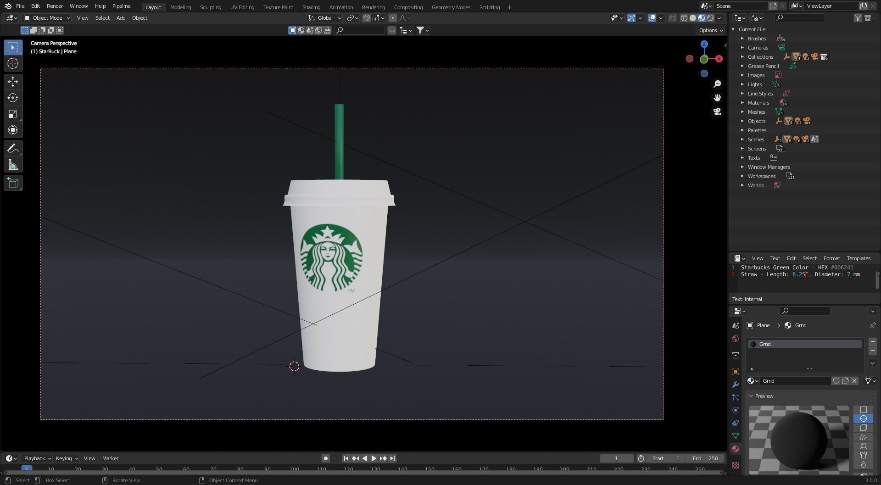
Task: Remove material slot with minus button
Action: [x=873, y=351]
